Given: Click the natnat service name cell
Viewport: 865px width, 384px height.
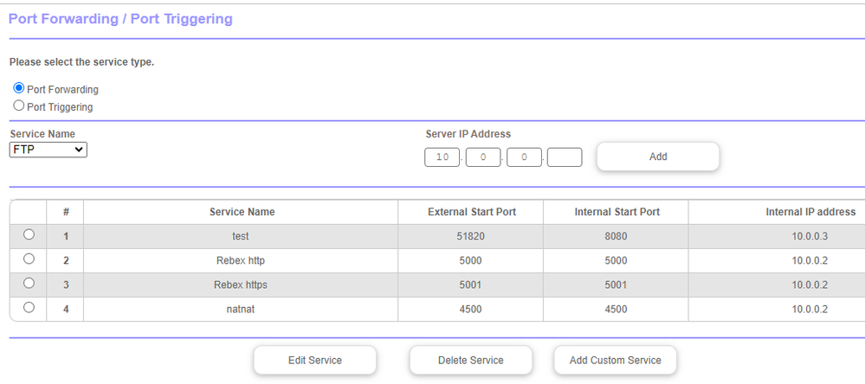Looking at the screenshot, I should [242, 309].
